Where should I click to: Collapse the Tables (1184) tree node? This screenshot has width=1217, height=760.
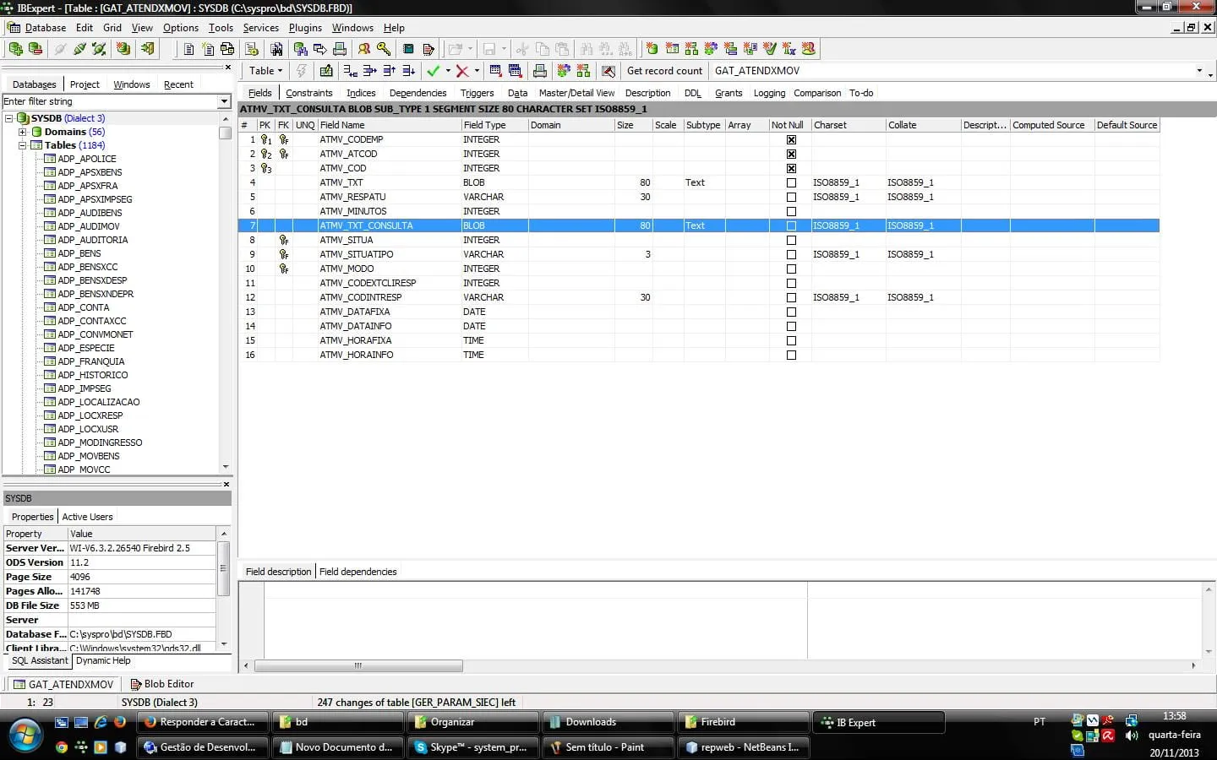[x=23, y=145]
